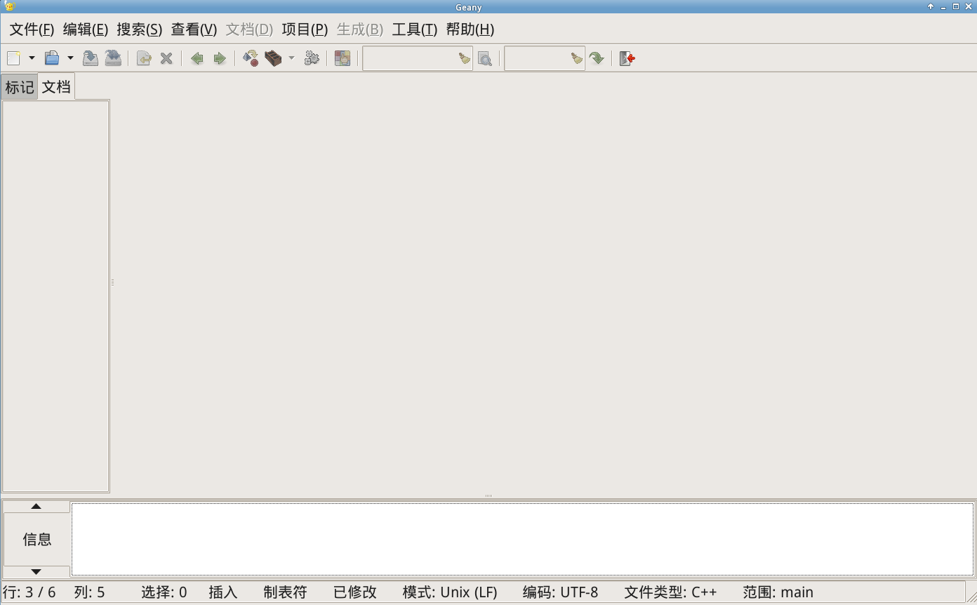
Task: Click the New file toolbar icon
Action: coord(13,58)
